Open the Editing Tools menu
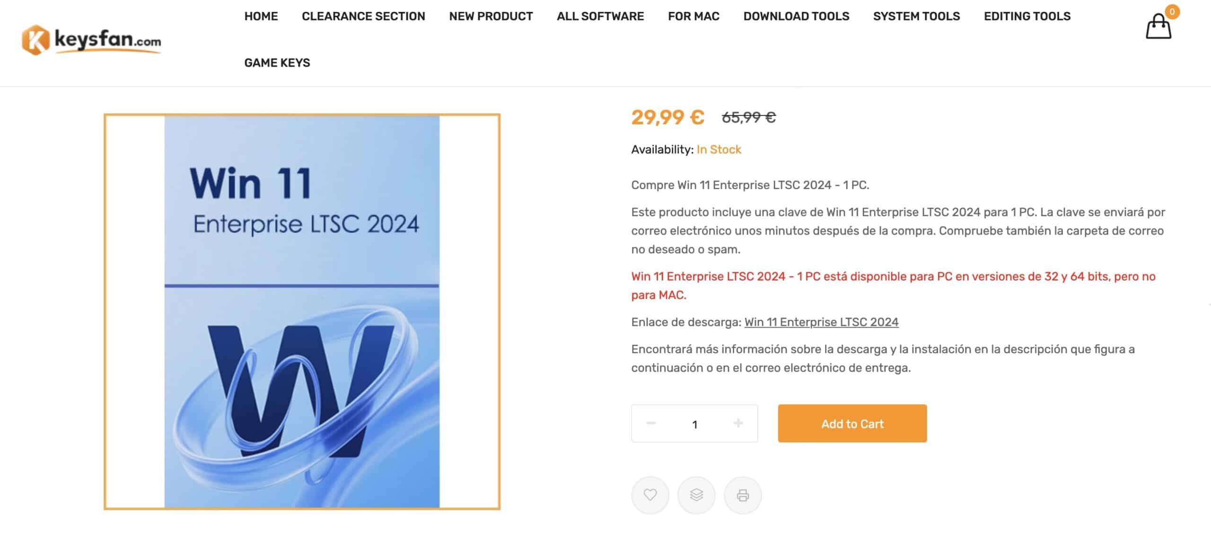Image resolution: width=1211 pixels, height=533 pixels. pos(1027,16)
